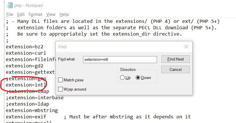
Task: Place cursor on the extension=intl line
Action: tap(26, 85)
